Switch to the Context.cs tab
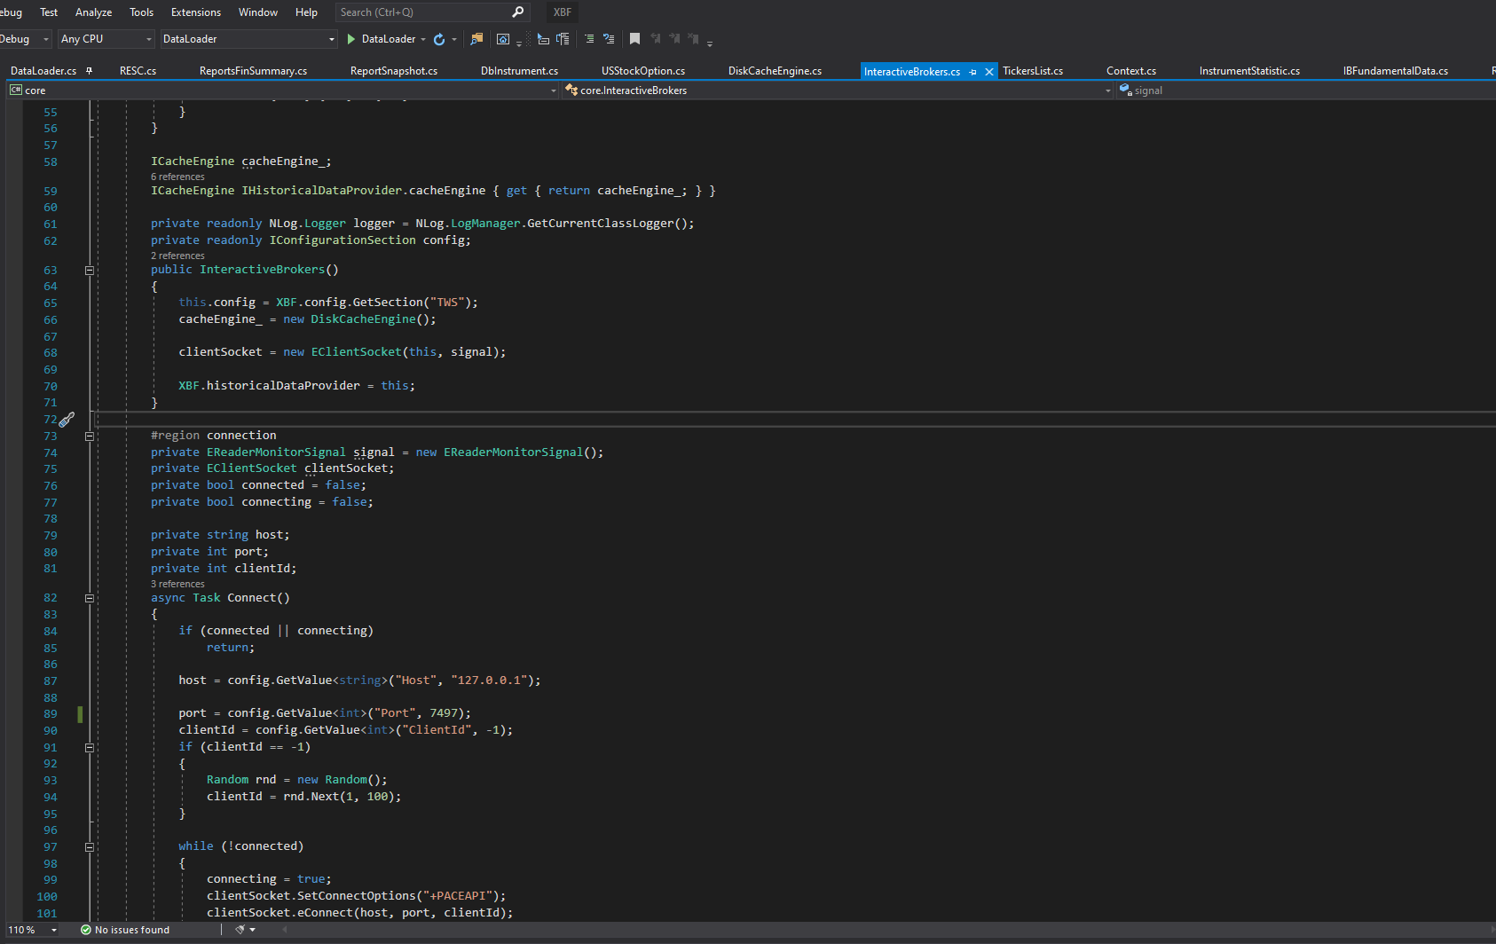The height and width of the screenshot is (944, 1496). (x=1131, y=71)
